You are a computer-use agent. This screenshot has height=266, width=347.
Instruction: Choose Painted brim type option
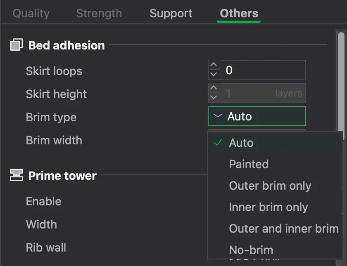pyautogui.click(x=274, y=164)
